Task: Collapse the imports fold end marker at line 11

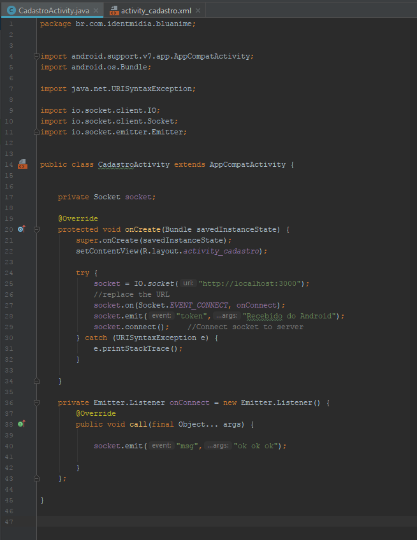Action: [36, 132]
